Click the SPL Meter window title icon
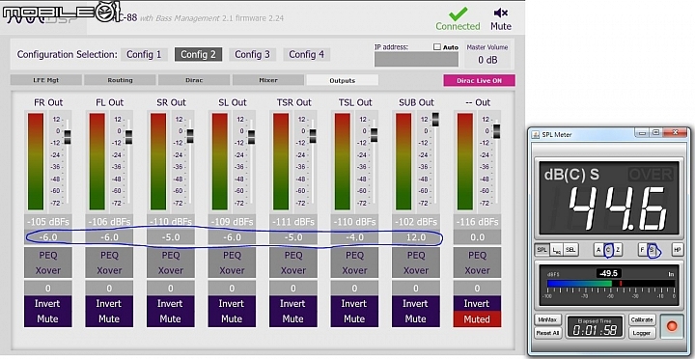The width and height of the screenshot is (695, 359). pyautogui.click(x=536, y=134)
